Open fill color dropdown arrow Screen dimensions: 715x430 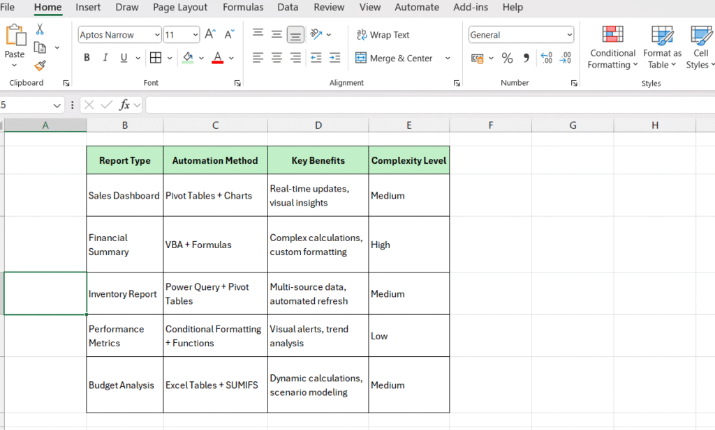click(201, 59)
